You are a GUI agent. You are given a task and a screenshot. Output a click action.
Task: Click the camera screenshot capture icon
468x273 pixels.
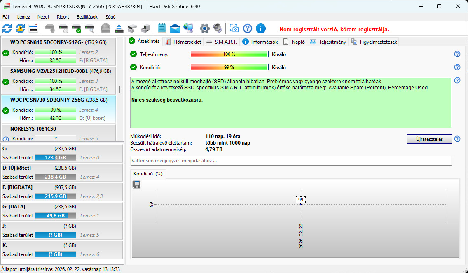point(234,29)
